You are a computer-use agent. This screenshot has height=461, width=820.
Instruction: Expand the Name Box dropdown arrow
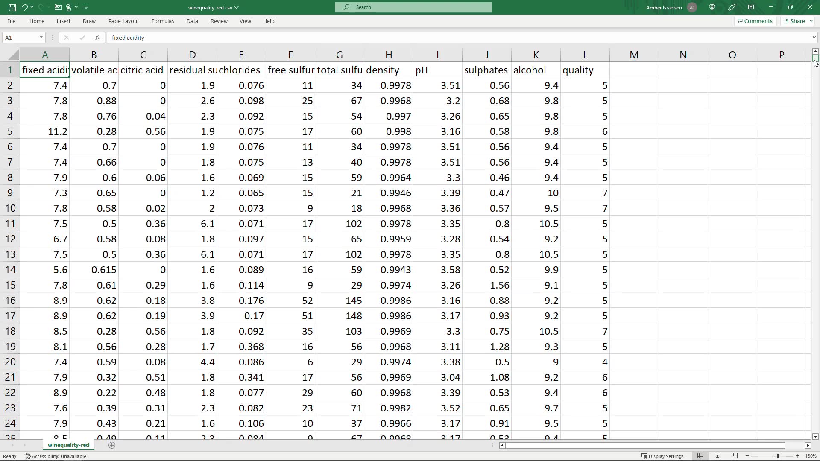(x=41, y=38)
